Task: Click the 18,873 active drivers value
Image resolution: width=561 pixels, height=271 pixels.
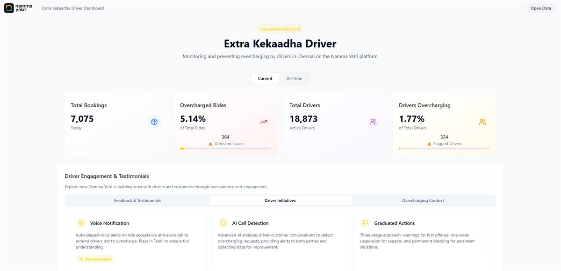Action: (x=304, y=119)
